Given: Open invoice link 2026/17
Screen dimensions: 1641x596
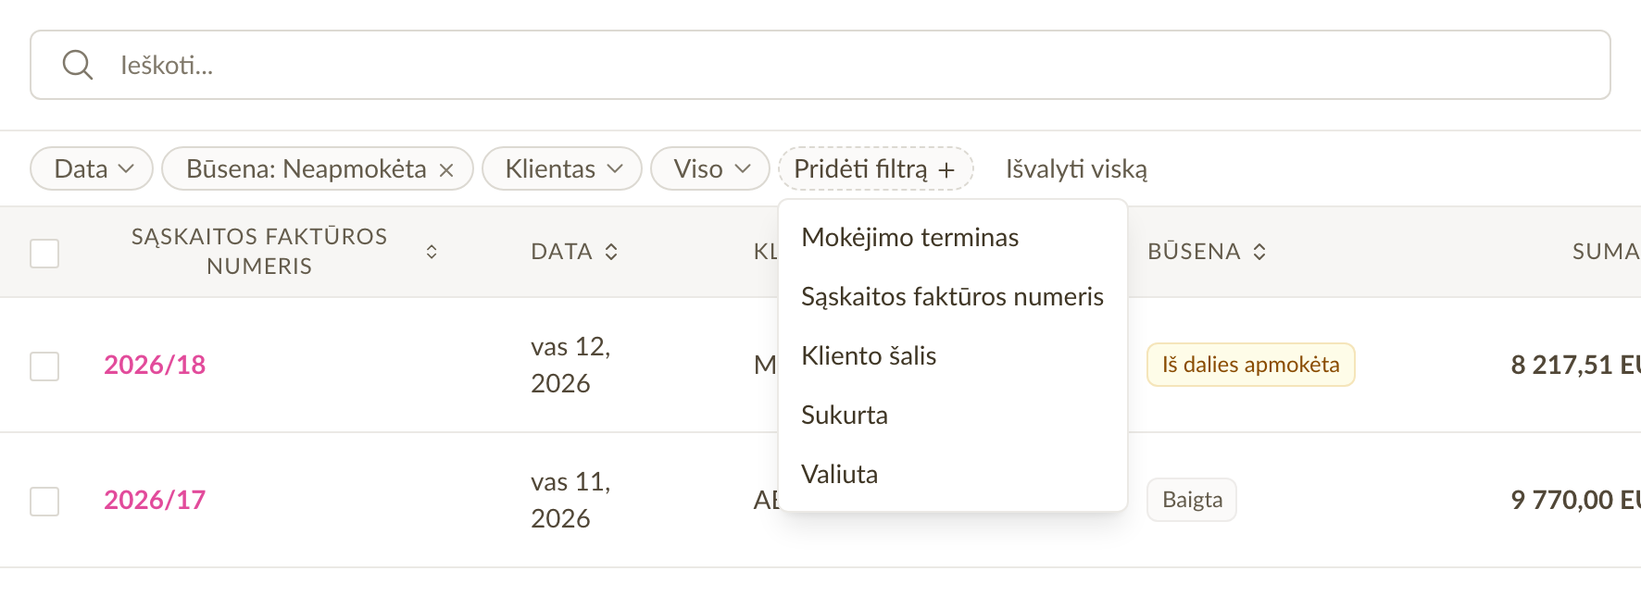Looking at the screenshot, I should (x=155, y=500).
